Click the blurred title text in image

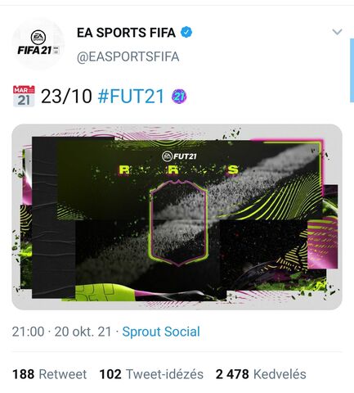point(178,169)
